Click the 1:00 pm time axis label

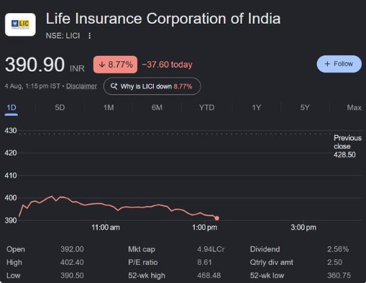(x=205, y=227)
